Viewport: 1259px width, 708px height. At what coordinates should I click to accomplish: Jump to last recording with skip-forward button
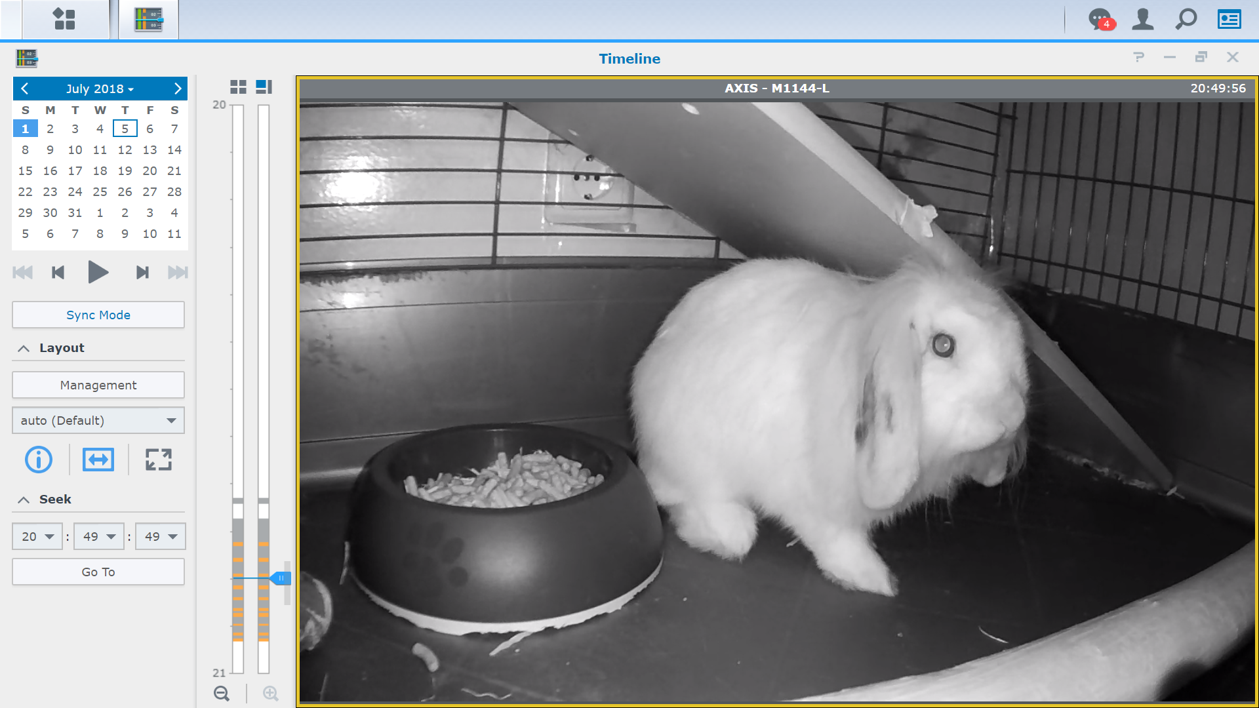coord(178,272)
